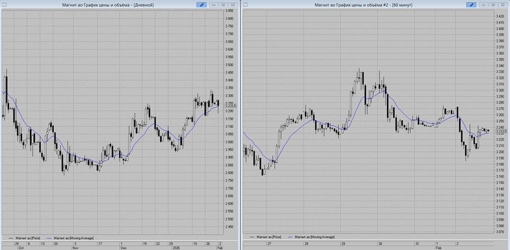Click the 3 070 price axis label on the 60-minute chart

tap(500, 232)
